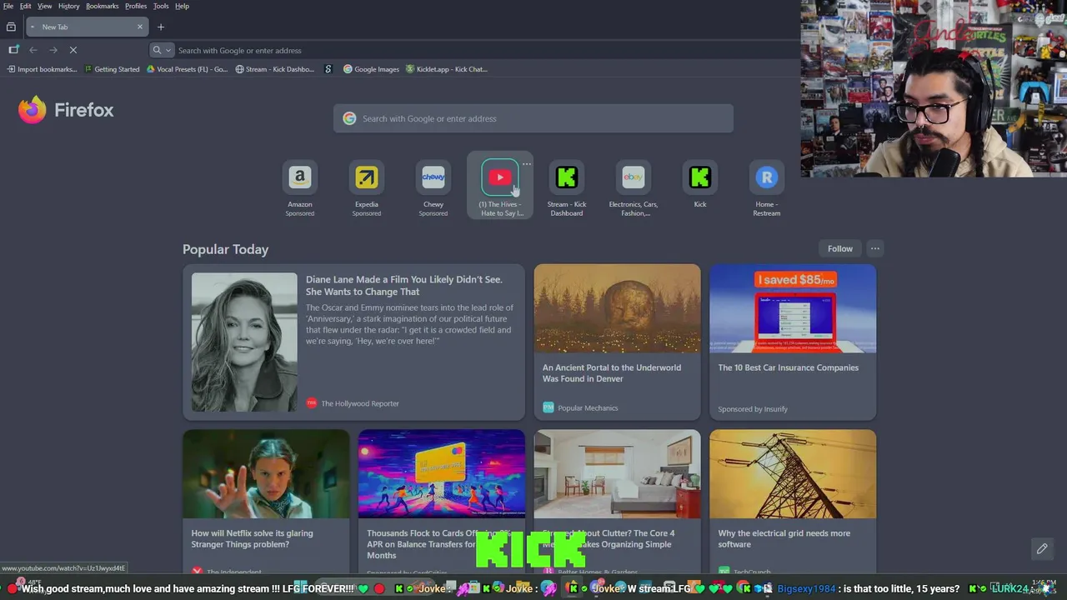The width and height of the screenshot is (1067, 600).
Task: Close the New Tab browser tab
Action: click(139, 27)
